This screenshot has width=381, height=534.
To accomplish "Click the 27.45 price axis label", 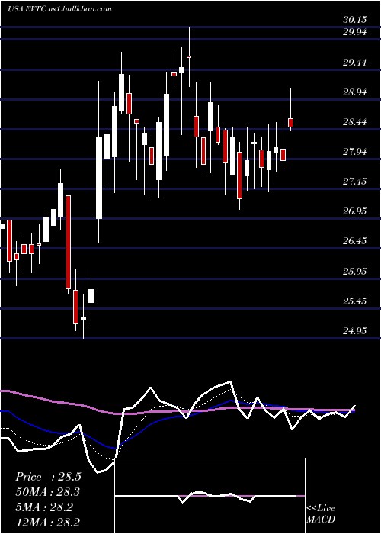I will point(354,182).
